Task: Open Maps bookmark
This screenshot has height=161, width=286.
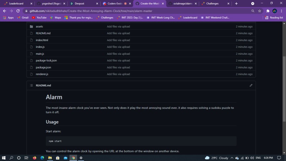Action: pos(56,17)
